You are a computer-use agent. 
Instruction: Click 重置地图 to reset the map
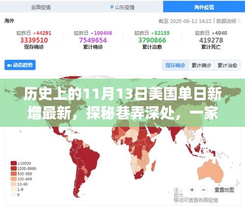pos(224,190)
